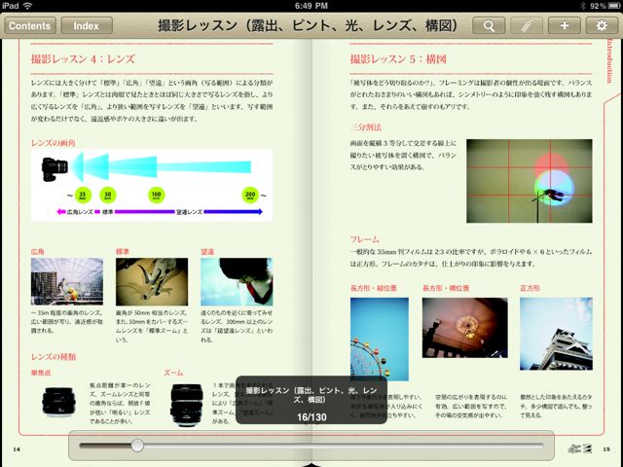Select the telephoto woman portrait photo

pyautogui.click(x=237, y=281)
